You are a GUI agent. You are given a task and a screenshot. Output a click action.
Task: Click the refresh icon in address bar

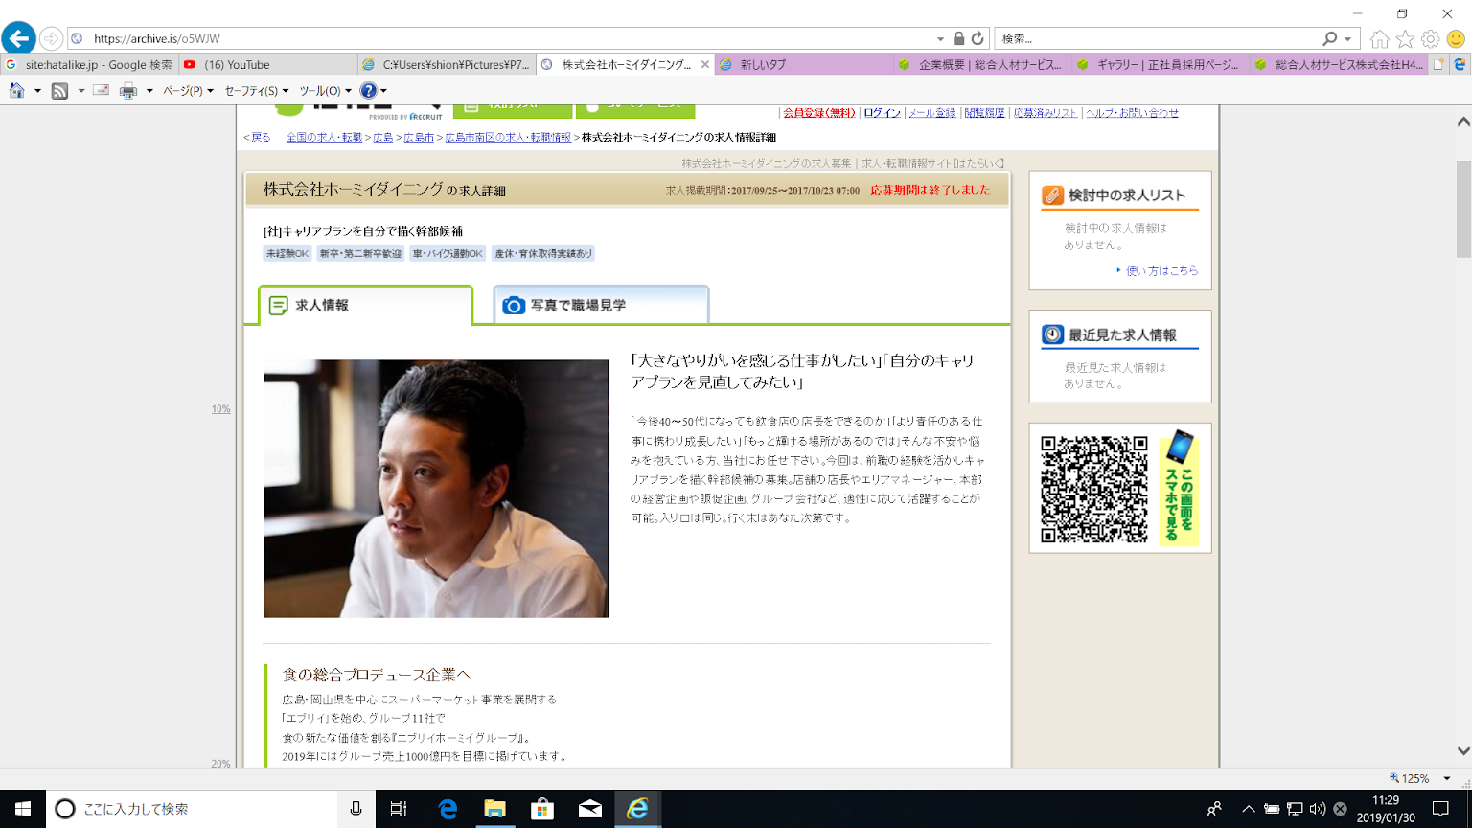977,39
